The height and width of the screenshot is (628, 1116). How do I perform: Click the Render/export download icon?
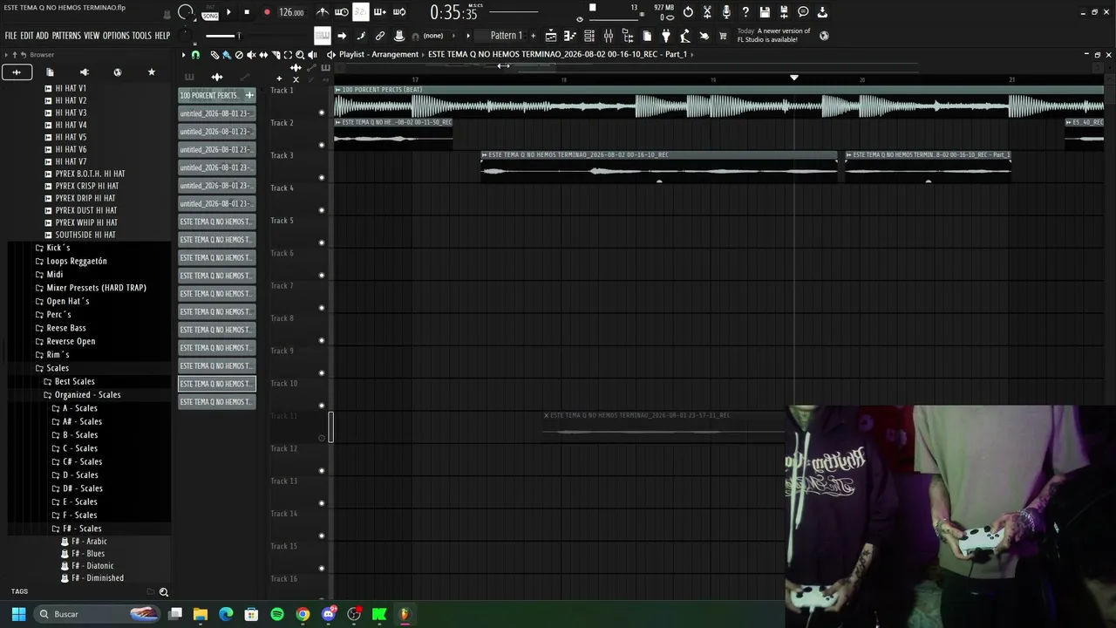click(x=822, y=12)
